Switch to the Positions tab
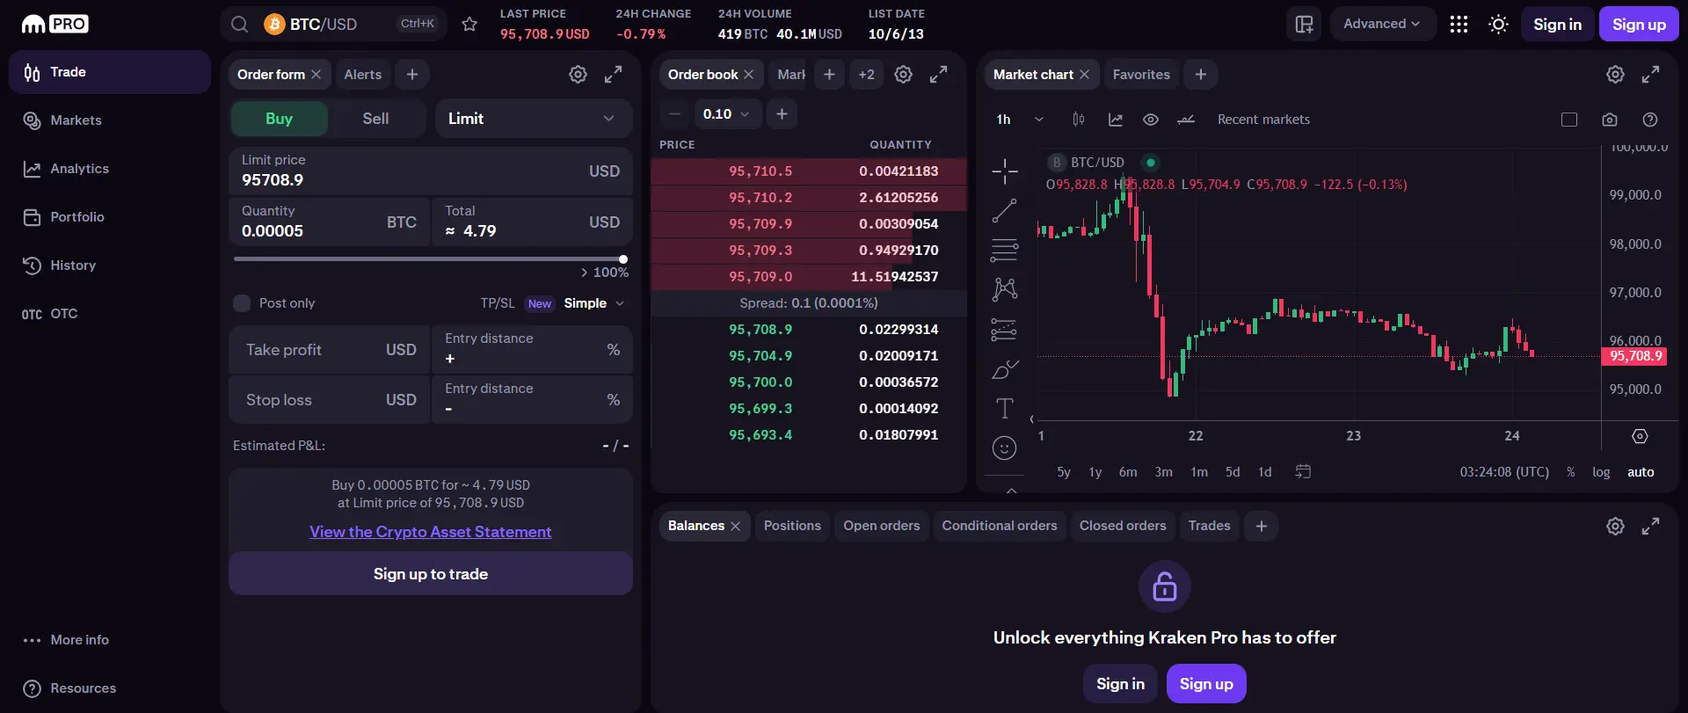 [792, 526]
